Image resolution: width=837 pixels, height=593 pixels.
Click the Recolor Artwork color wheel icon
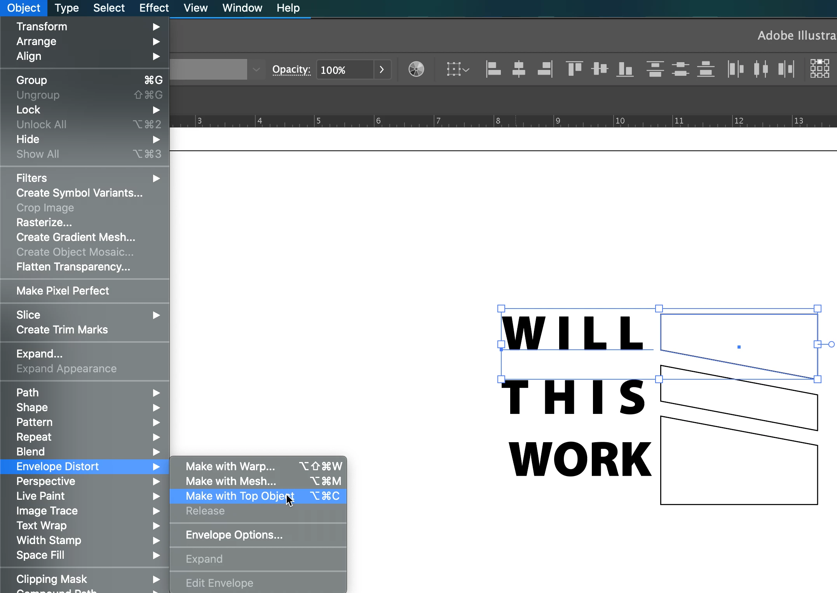(x=416, y=70)
